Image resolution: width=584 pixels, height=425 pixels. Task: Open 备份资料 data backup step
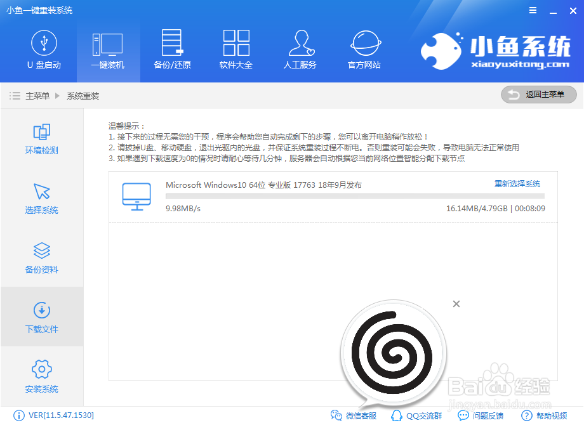click(x=41, y=258)
